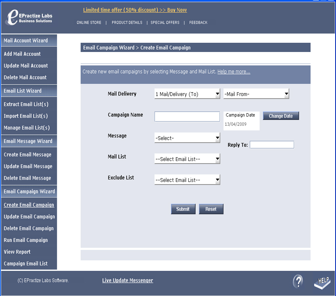Click the question mark help icon

click(x=298, y=281)
